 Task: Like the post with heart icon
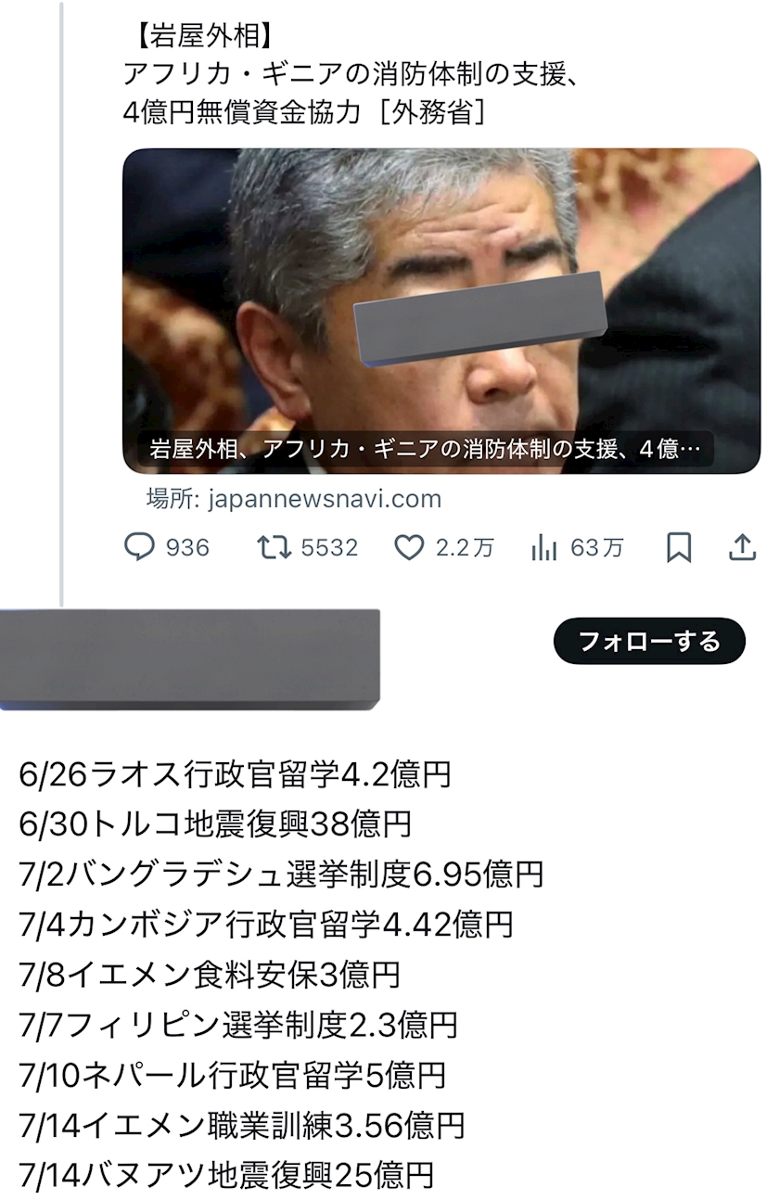410,548
